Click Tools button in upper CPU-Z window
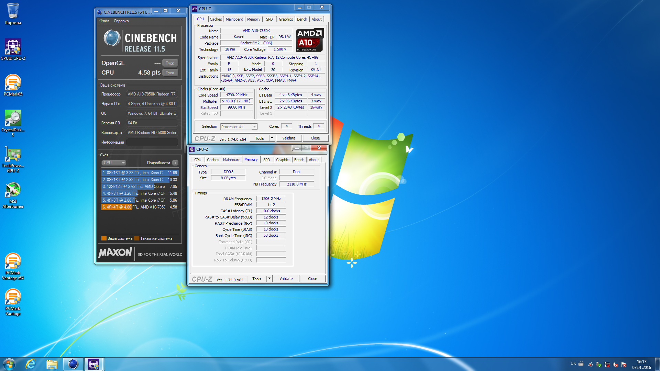 tap(260, 138)
